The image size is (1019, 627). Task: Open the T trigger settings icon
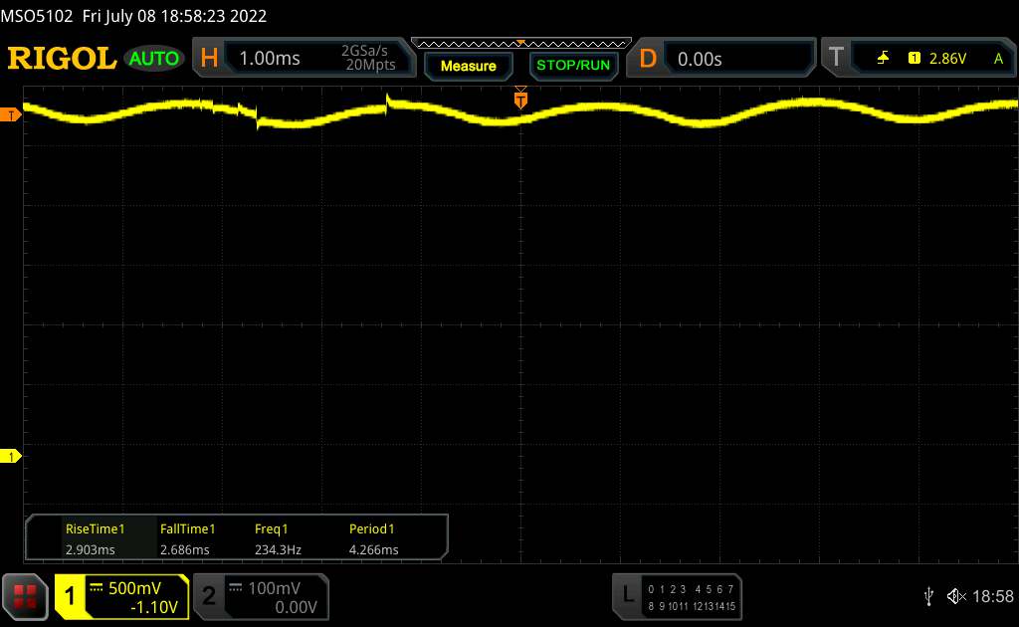(835, 59)
